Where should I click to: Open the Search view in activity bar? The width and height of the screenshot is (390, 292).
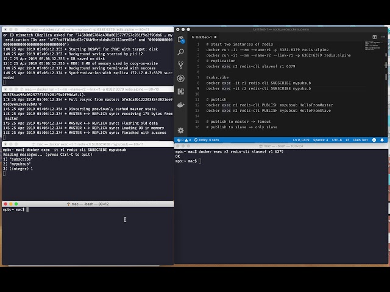[x=181, y=52]
